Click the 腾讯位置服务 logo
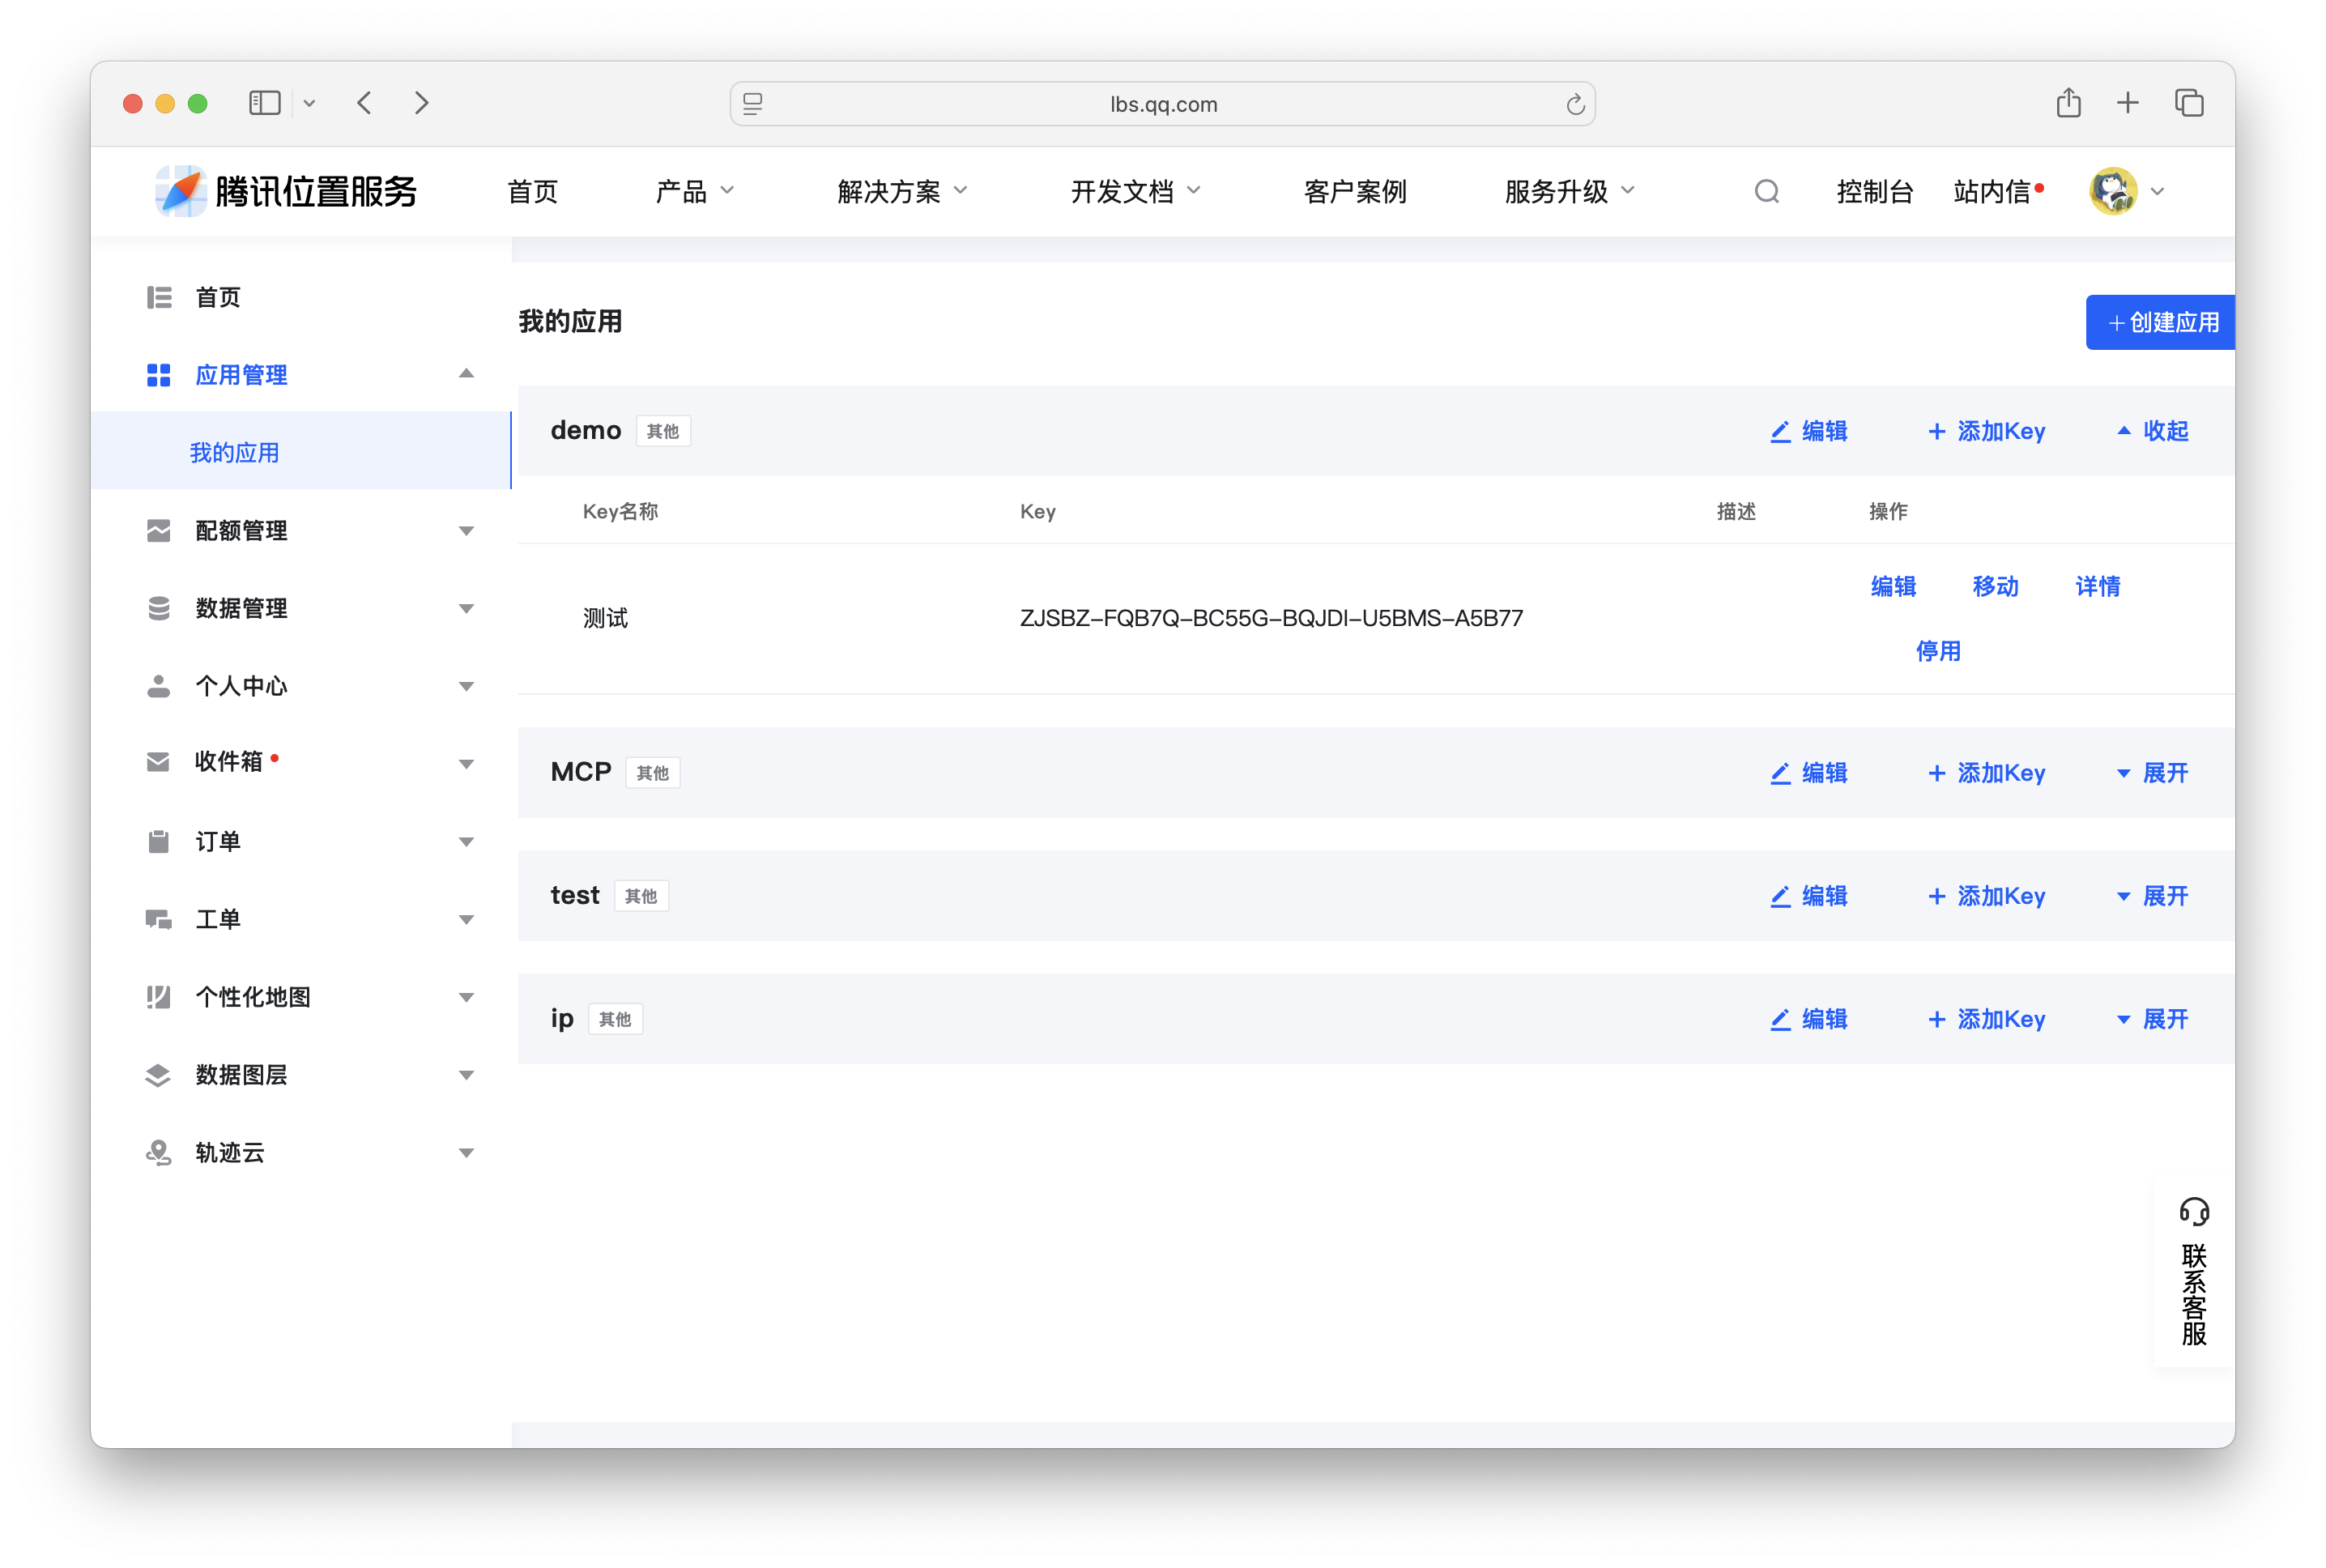The image size is (2326, 1568). [285, 190]
